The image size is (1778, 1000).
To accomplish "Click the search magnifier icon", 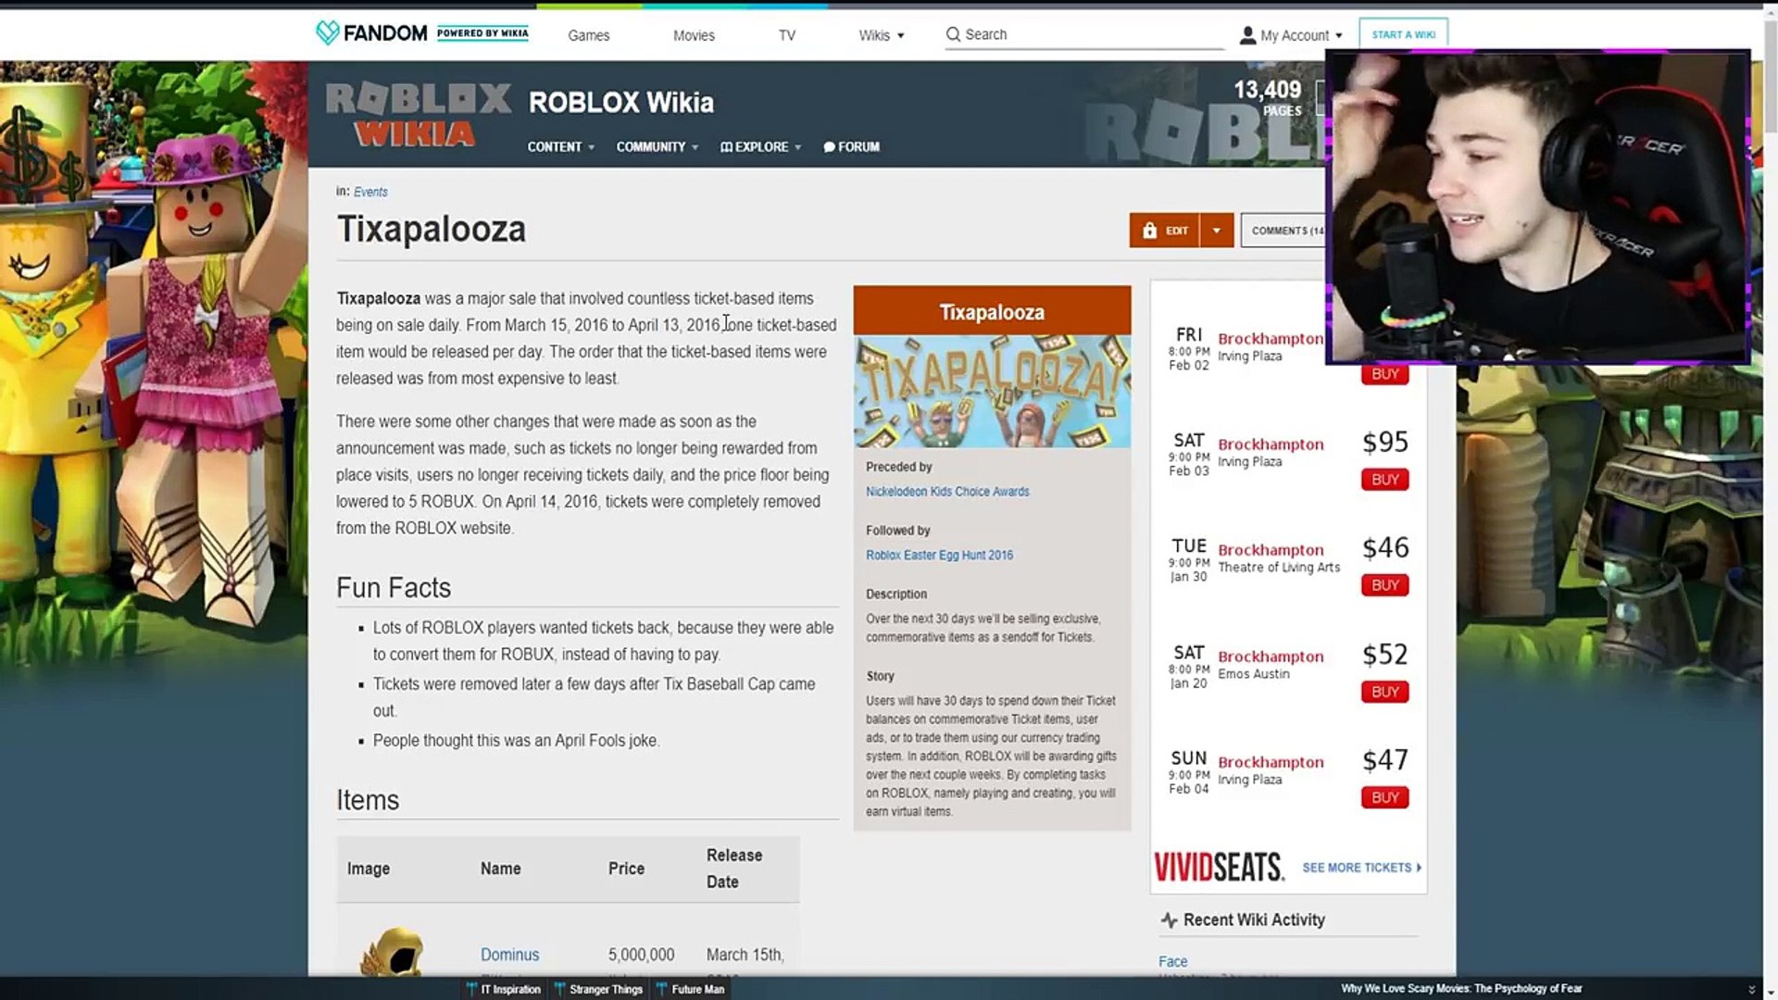I will point(954,34).
